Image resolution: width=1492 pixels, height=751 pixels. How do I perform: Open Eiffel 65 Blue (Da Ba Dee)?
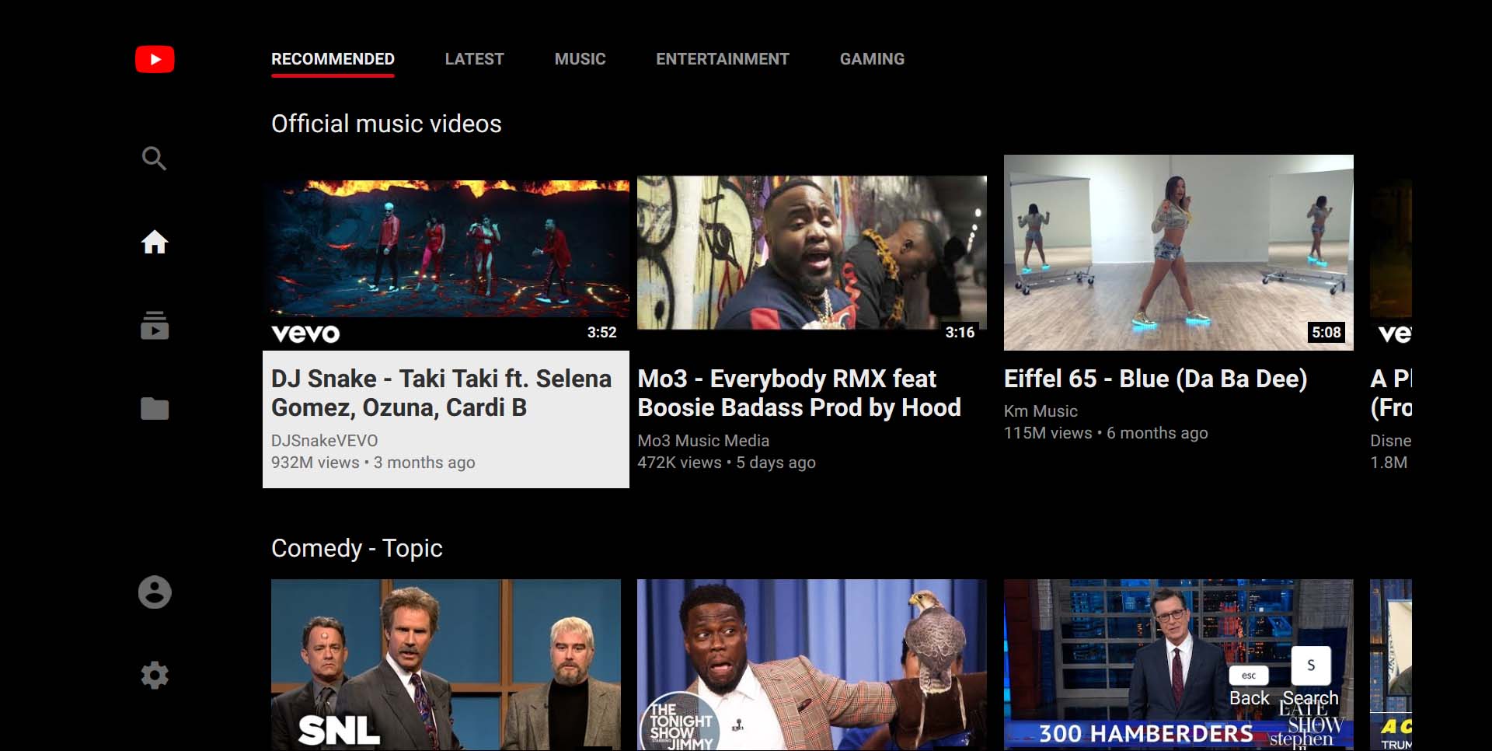(1177, 252)
